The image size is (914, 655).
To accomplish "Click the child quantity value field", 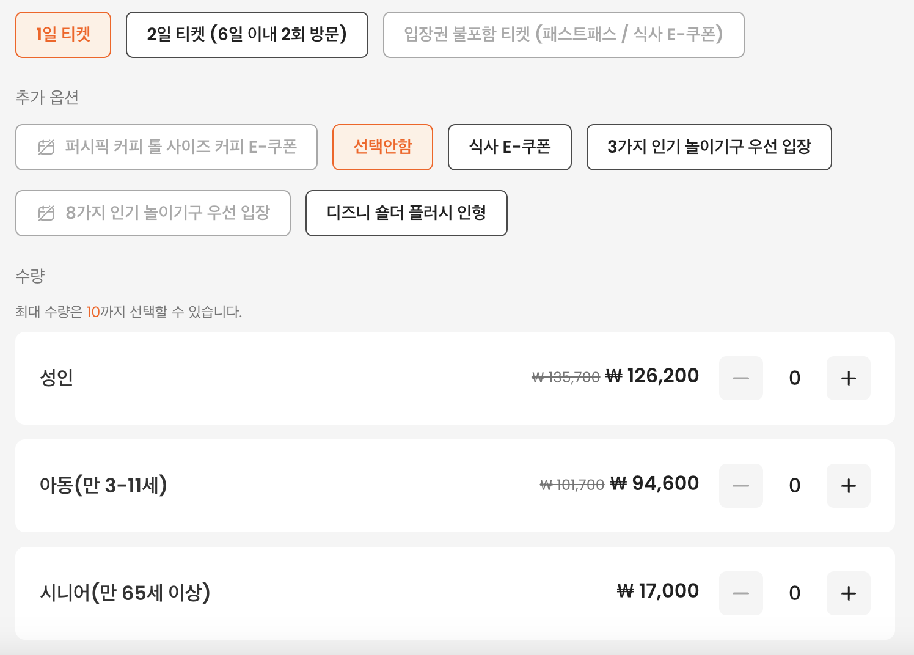I will coord(794,485).
